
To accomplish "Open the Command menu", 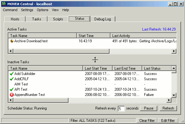I will [x=10, y=10].
